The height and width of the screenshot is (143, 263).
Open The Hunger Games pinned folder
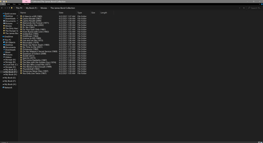point(12,31)
